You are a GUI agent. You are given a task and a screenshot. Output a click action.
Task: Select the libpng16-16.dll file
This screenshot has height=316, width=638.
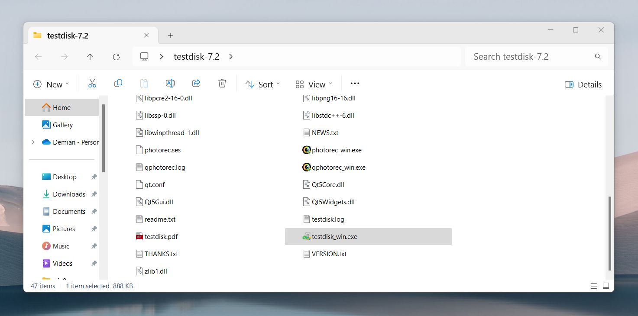[x=329, y=98]
